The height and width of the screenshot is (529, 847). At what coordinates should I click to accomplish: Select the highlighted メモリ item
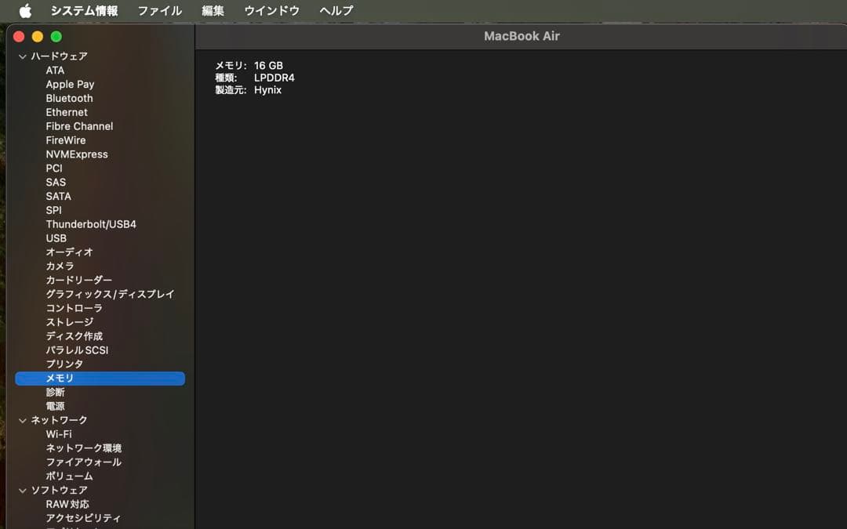60,379
